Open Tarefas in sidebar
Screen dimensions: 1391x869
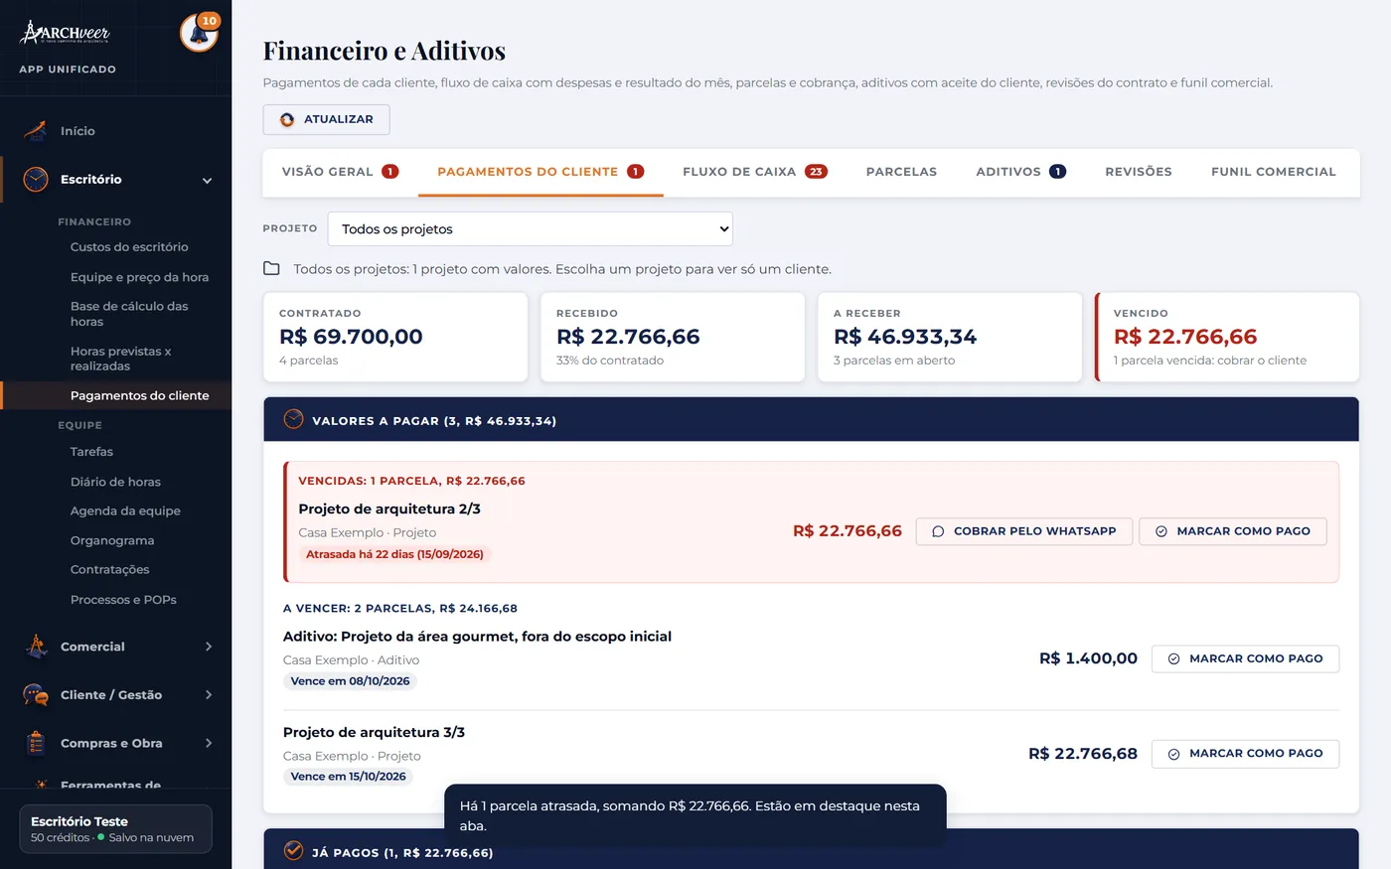coord(91,452)
